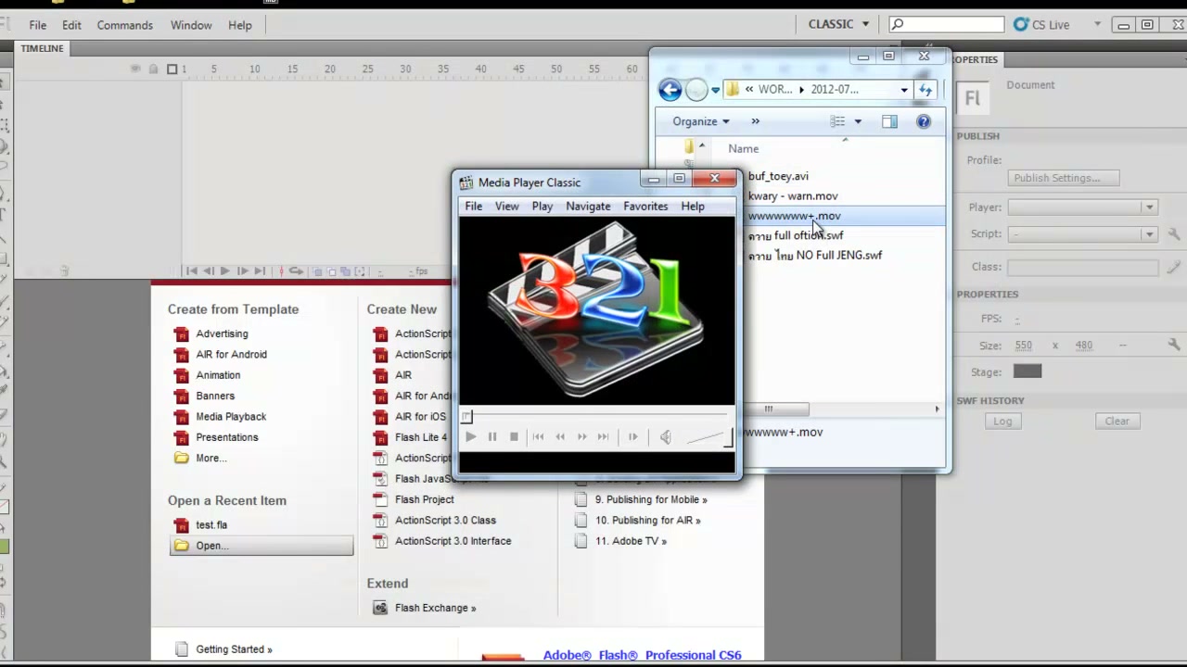Click the seek bar in Media Player Classic

pyautogui.click(x=597, y=417)
